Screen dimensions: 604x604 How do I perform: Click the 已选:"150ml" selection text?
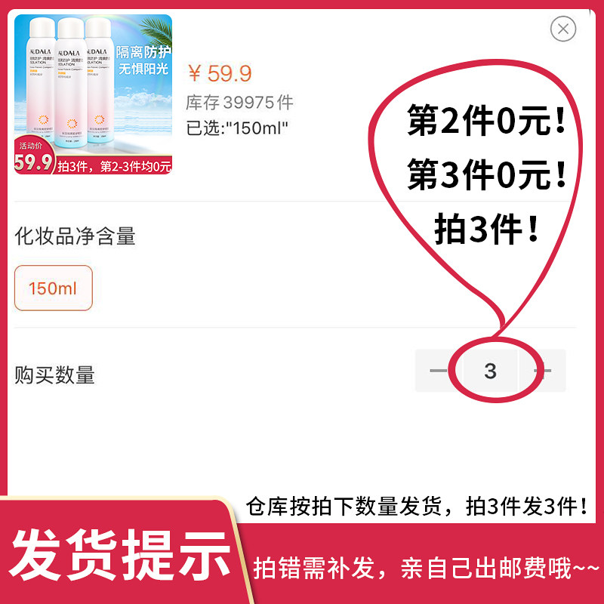coord(237,128)
